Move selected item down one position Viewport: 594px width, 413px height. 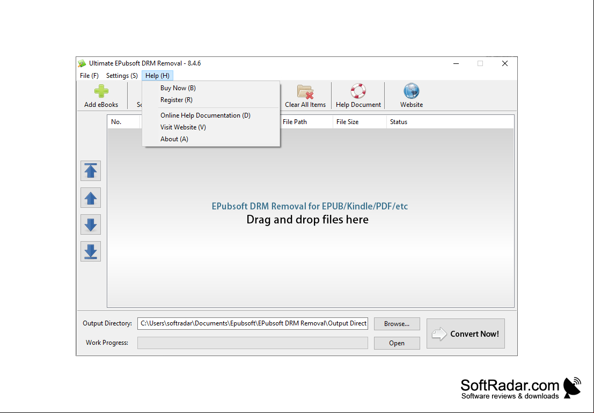[x=91, y=224]
